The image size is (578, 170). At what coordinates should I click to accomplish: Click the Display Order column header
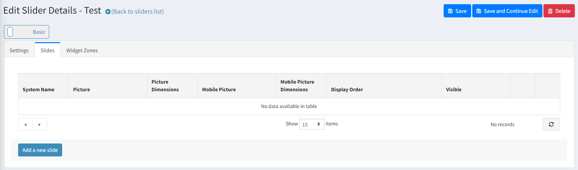[347, 90]
